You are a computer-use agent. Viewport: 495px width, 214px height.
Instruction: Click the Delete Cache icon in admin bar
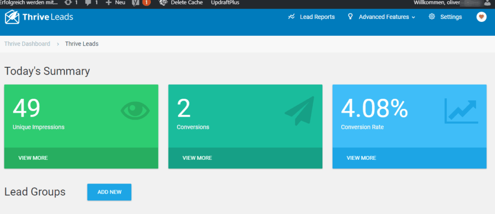tap(163, 2)
